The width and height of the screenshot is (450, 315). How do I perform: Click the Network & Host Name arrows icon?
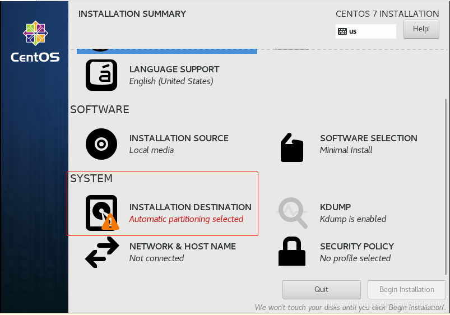[x=101, y=252]
